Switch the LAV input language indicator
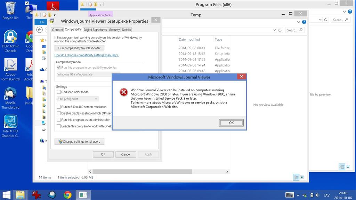 click(x=326, y=195)
